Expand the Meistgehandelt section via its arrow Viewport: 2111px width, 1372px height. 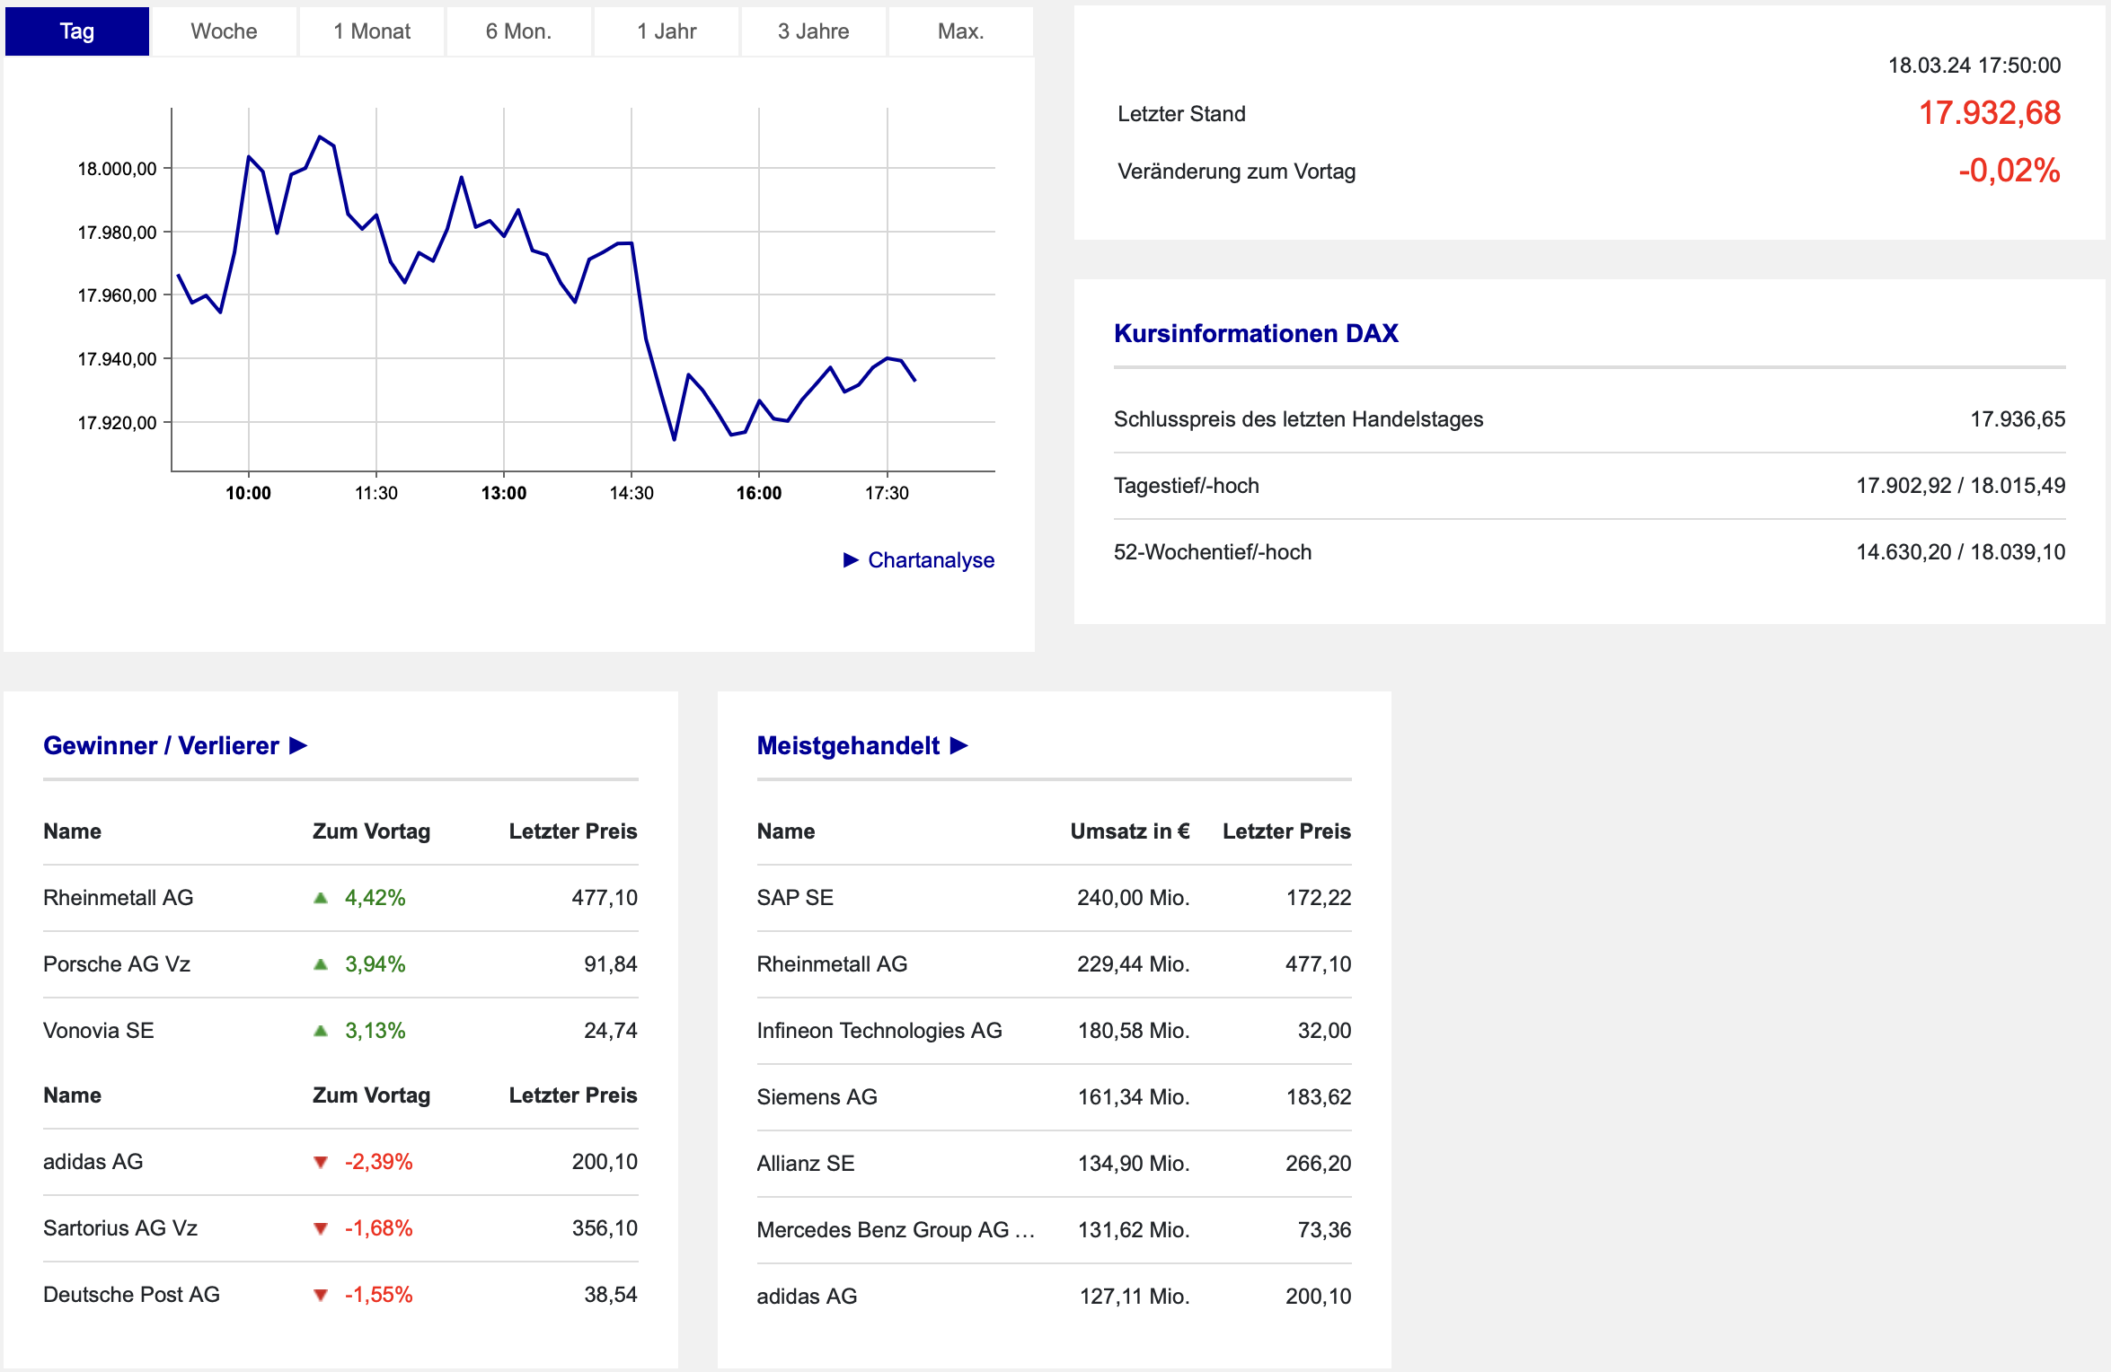(x=958, y=746)
